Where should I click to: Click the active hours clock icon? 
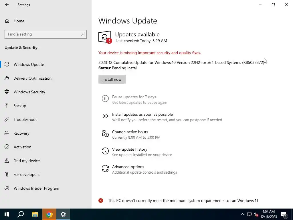coord(105,133)
